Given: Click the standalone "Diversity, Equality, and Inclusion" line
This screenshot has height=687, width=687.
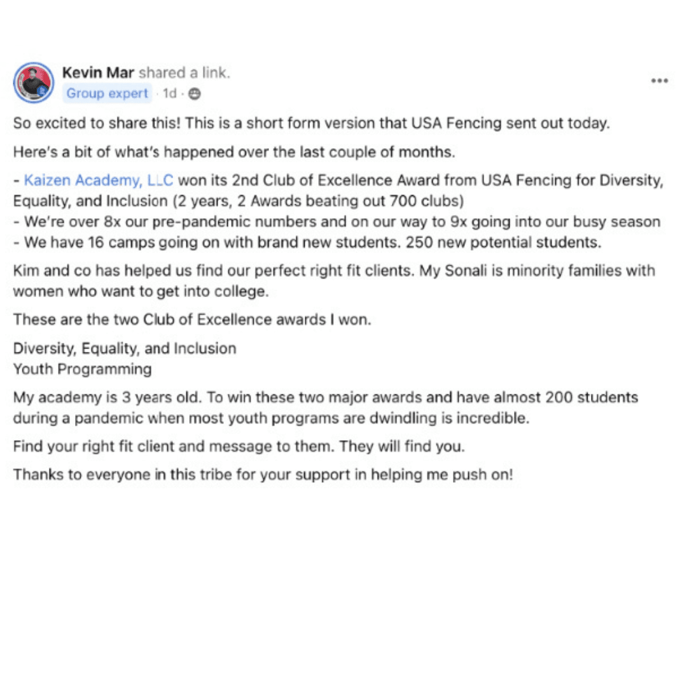Looking at the screenshot, I should pos(125,349).
